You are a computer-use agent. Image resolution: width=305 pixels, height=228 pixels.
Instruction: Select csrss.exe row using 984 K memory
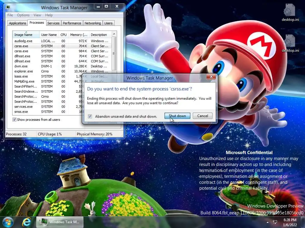62,51
